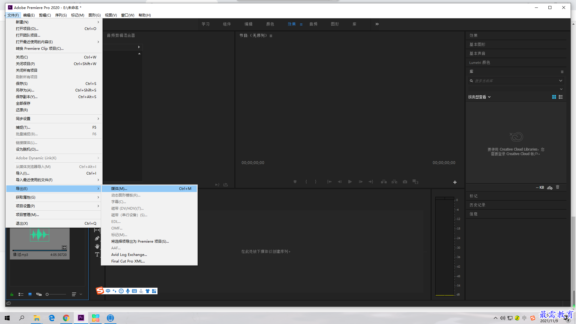
Task: Click 保存(S) in the File menu
Action: click(54, 83)
